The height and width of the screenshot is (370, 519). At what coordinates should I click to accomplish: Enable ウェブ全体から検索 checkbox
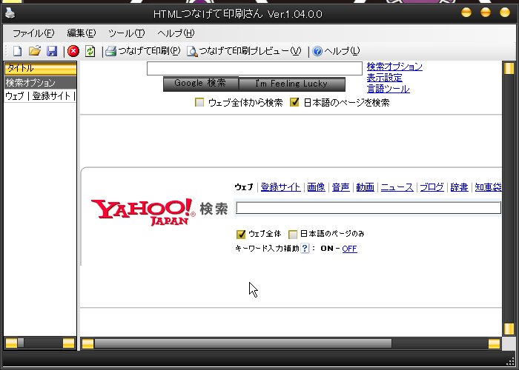click(199, 102)
